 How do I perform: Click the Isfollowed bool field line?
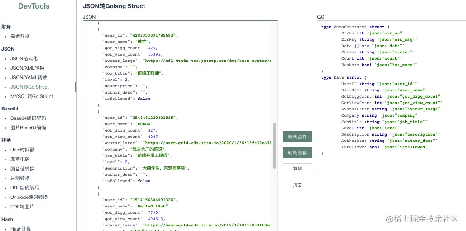coord(386,147)
